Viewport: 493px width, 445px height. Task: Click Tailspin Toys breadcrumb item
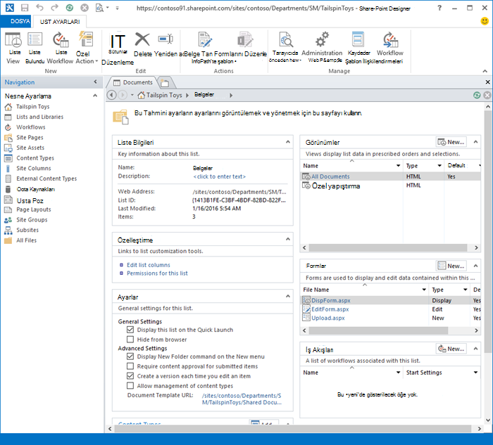(x=164, y=95)
